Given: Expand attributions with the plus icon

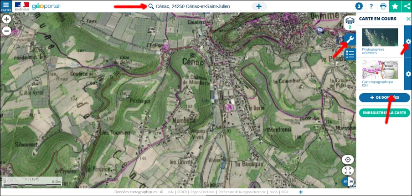Looking at the screenshot, I should (x=301, y=192).
